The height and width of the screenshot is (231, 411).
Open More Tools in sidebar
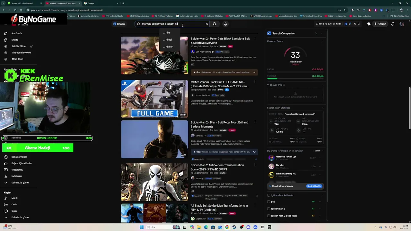[18, 59]
